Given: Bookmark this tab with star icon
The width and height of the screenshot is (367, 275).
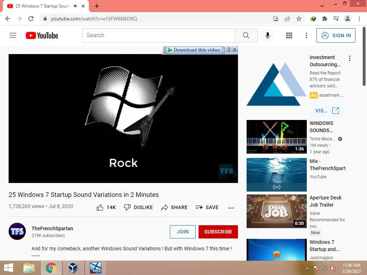Looking at the screenshot, I should 299,19.
